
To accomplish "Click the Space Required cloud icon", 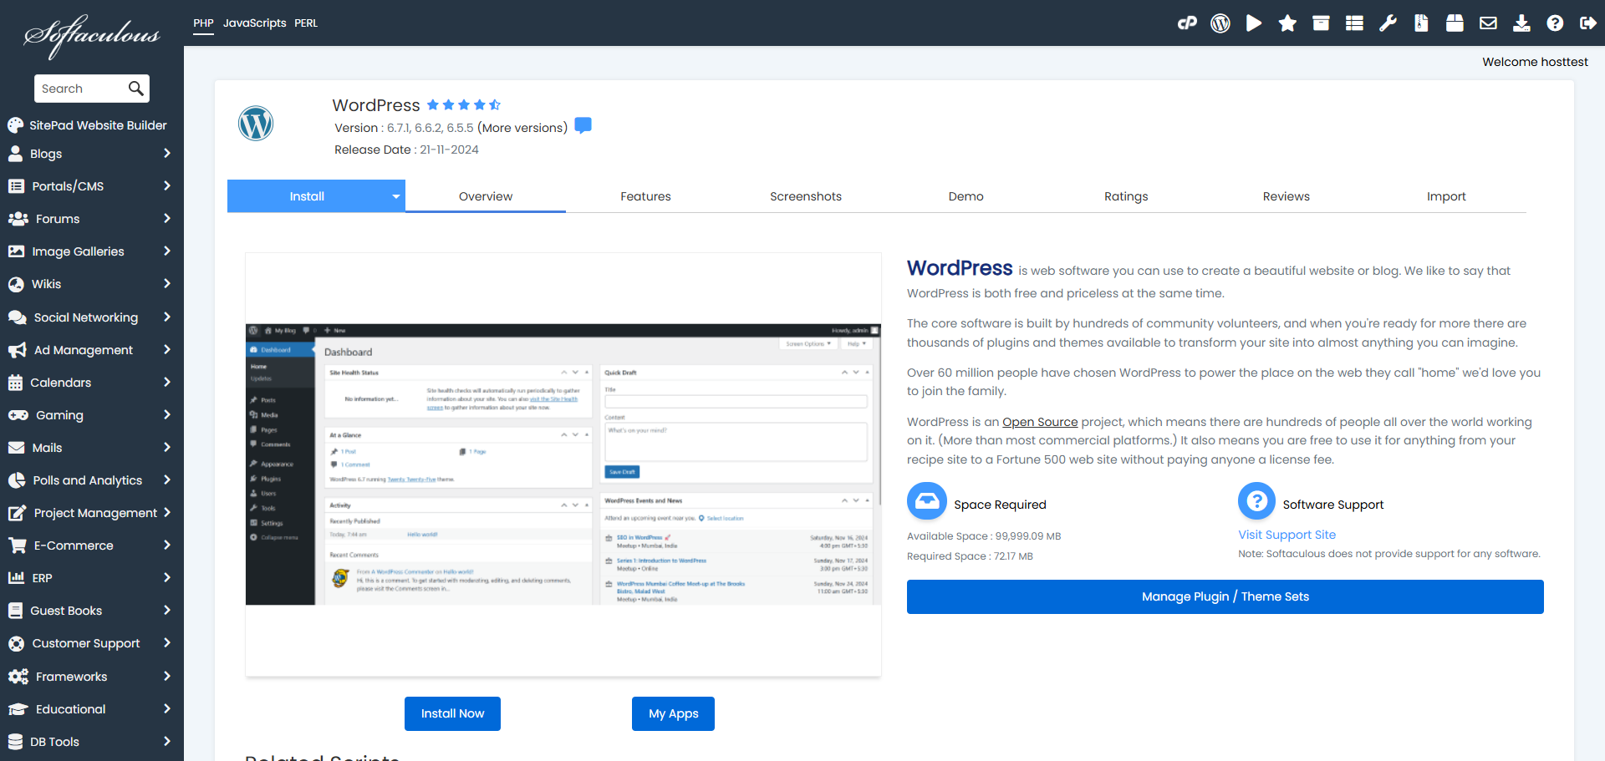I will (927, 501).
